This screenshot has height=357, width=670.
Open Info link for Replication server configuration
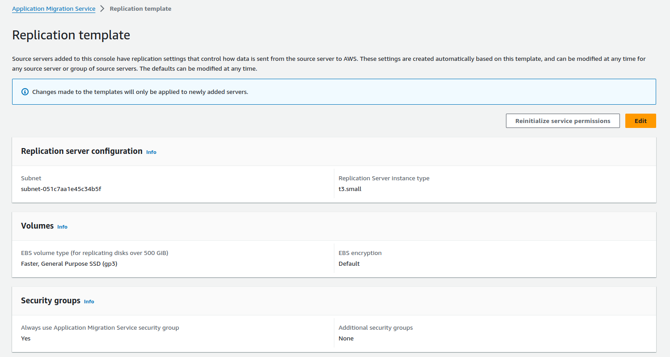tap(151, 152)
